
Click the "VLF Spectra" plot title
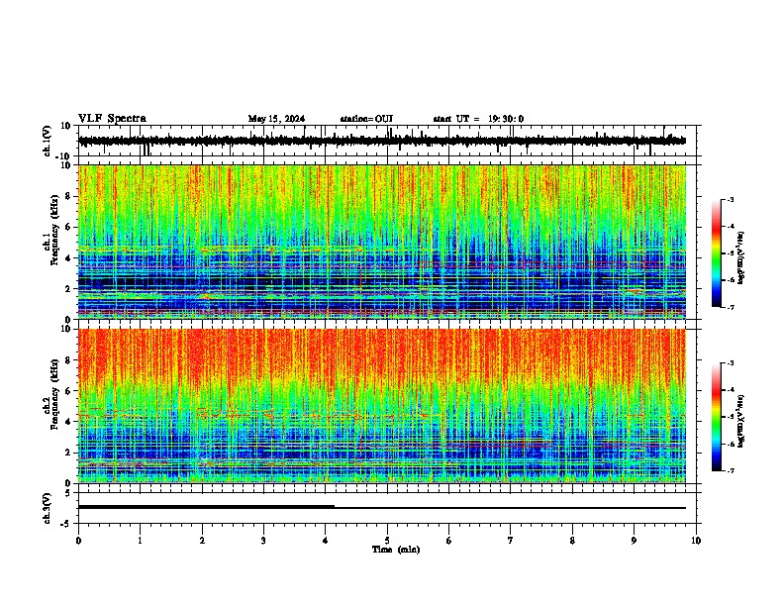(112, 119)
